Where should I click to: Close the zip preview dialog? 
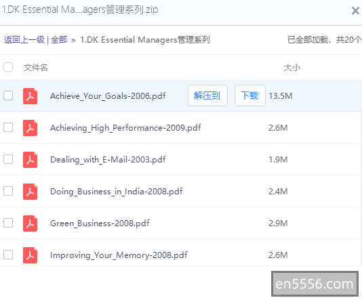(x=355, y=11)
